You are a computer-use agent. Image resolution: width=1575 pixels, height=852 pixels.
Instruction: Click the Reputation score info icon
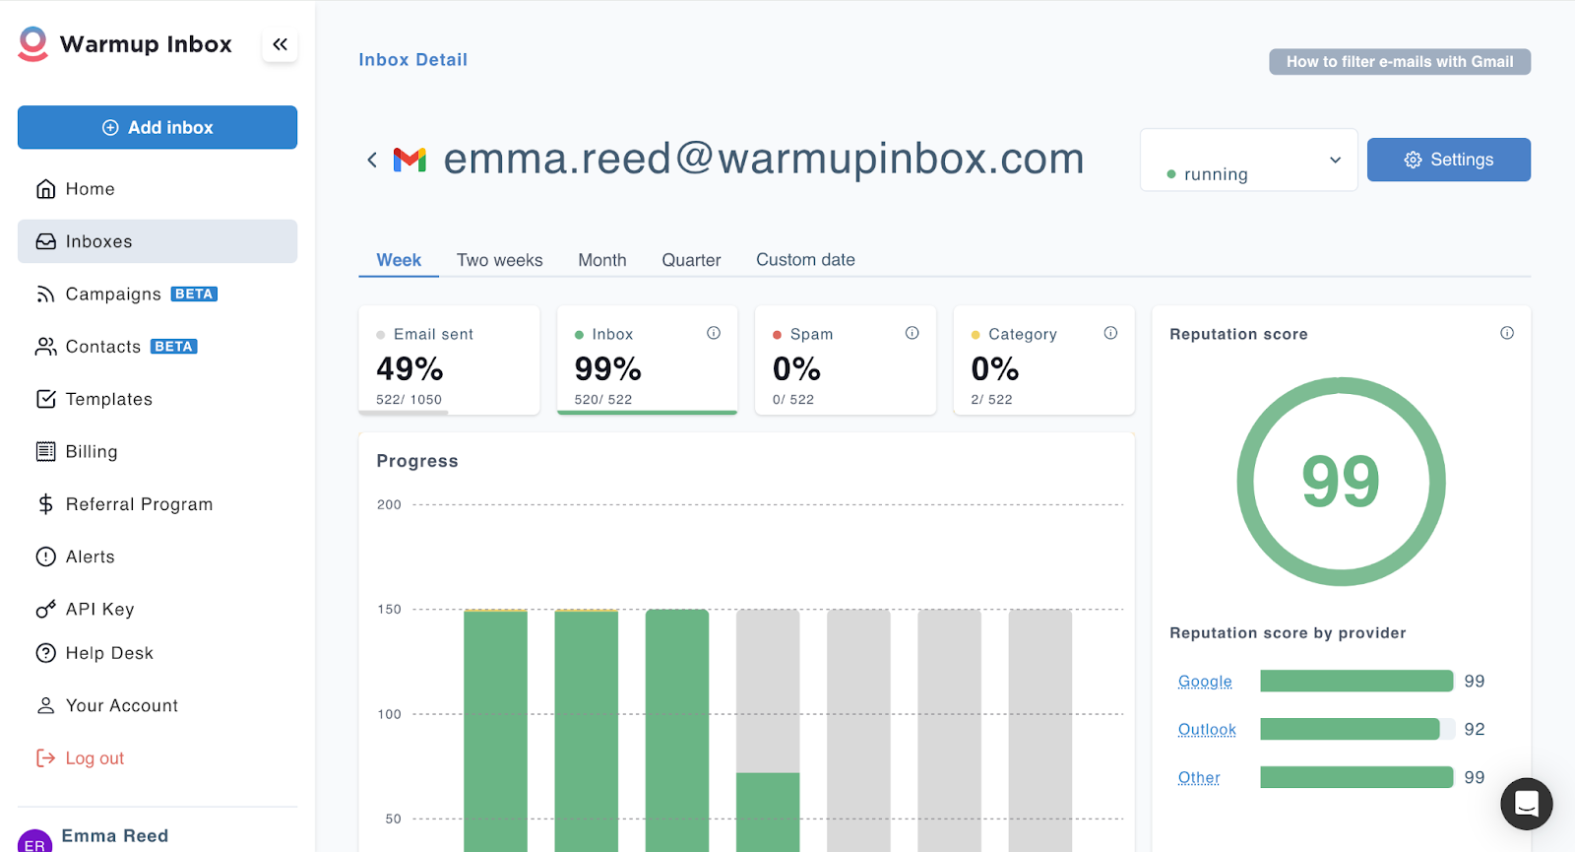coord(1507,333)
